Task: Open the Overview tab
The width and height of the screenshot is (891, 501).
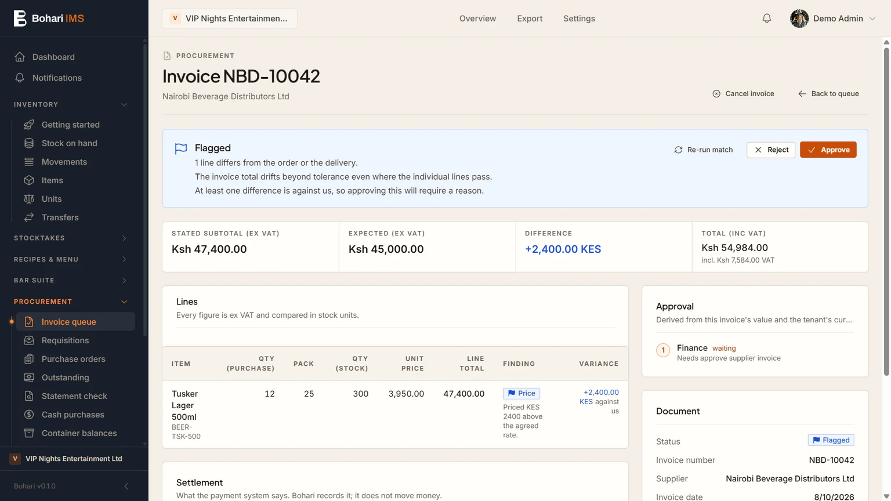Action: click(x=477, y=19)
